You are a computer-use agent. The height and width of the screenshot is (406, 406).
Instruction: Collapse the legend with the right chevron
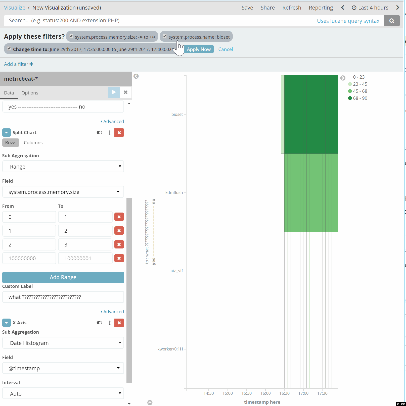343,78
